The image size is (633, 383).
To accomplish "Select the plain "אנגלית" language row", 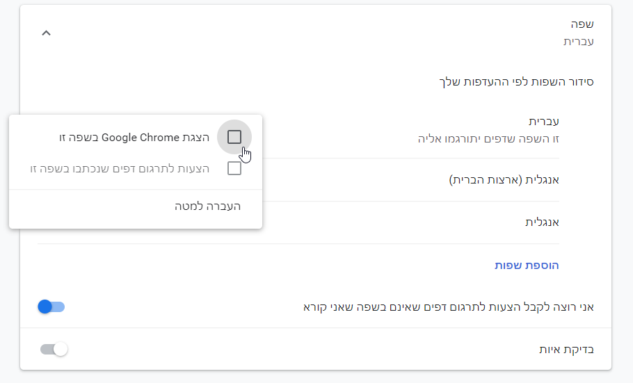I will [543, 222].
